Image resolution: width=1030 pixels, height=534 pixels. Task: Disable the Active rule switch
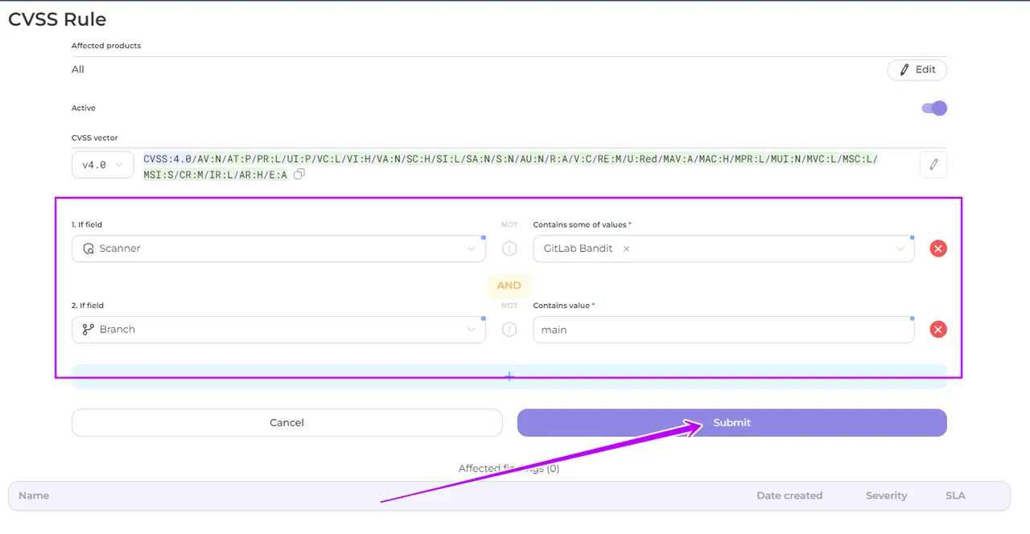pos(933,109)
